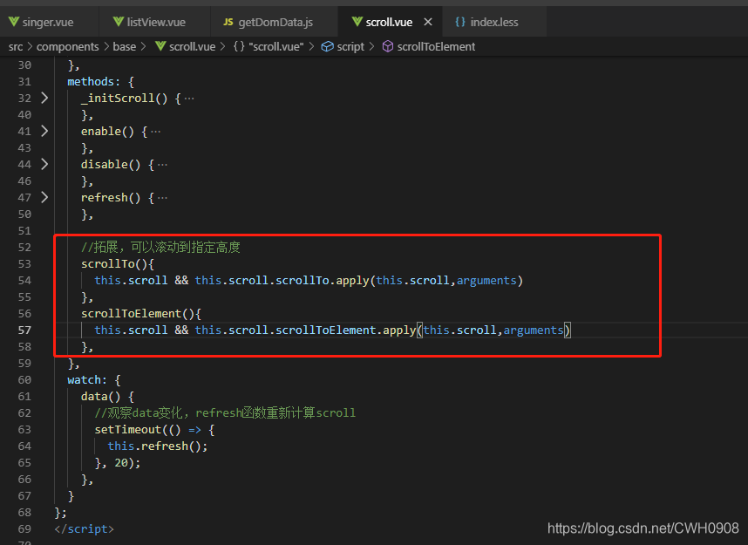Open the base breadcrumb
Viewport: 748px width, 545px height.
coord(124,47)
